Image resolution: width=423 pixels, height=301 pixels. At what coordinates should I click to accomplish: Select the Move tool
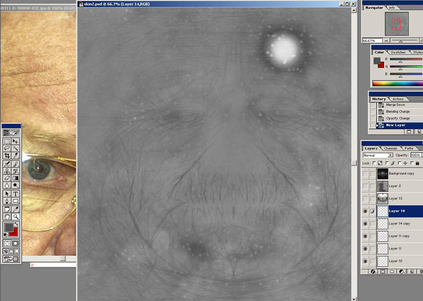pos(15,141)
